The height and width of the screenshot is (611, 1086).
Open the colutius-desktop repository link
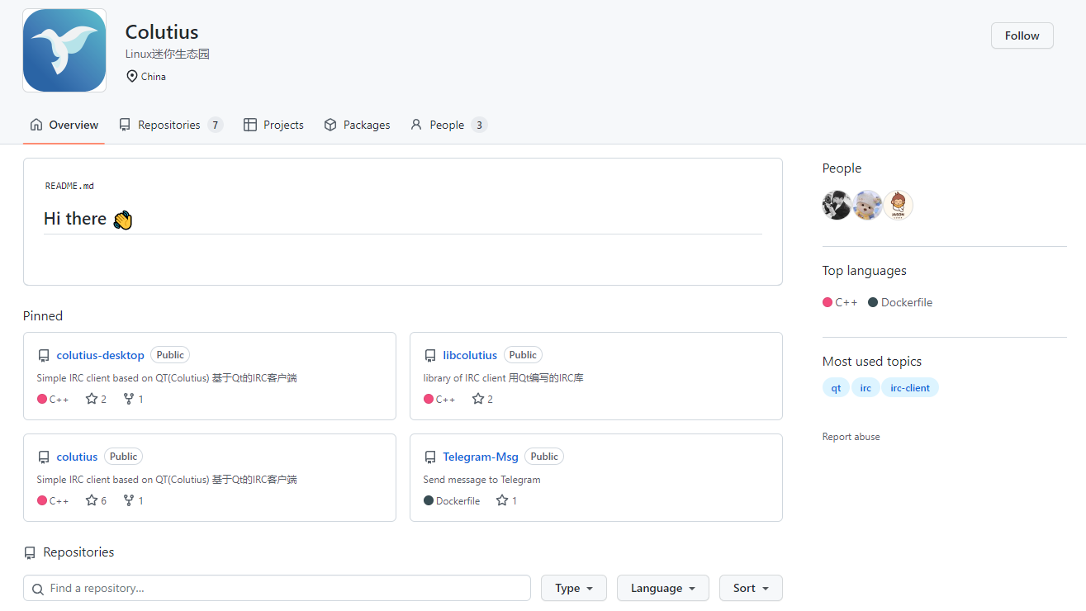pyautogui.click(x=101, y=355)
